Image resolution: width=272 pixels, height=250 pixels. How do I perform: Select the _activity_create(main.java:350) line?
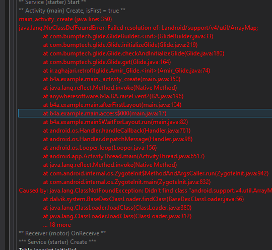[x=112, y=79]
